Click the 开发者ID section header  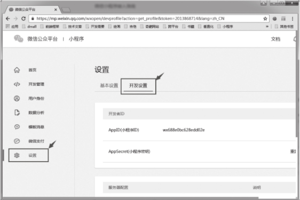(199, 114)
